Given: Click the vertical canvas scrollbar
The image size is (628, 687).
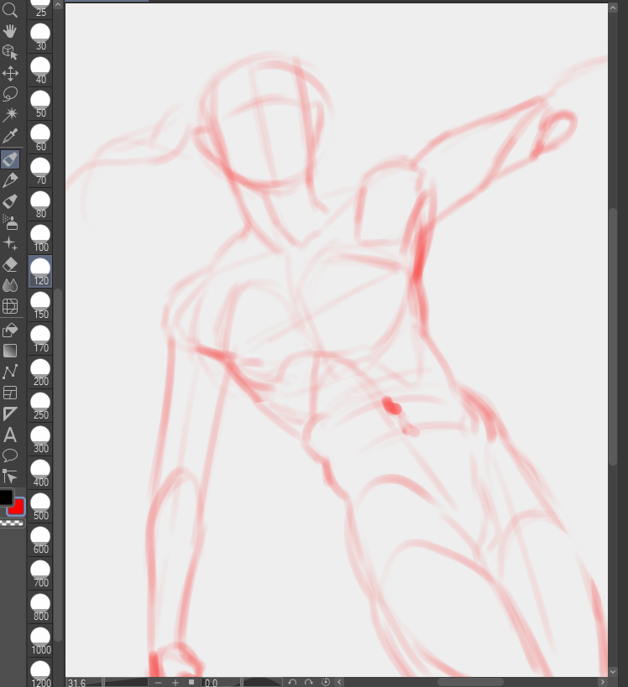Looking at the screenshot, I should [x=613, y=336].
